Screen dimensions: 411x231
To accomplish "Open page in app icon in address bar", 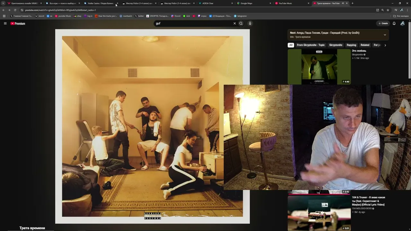I will pyautogui.click(x=378, y=10).
